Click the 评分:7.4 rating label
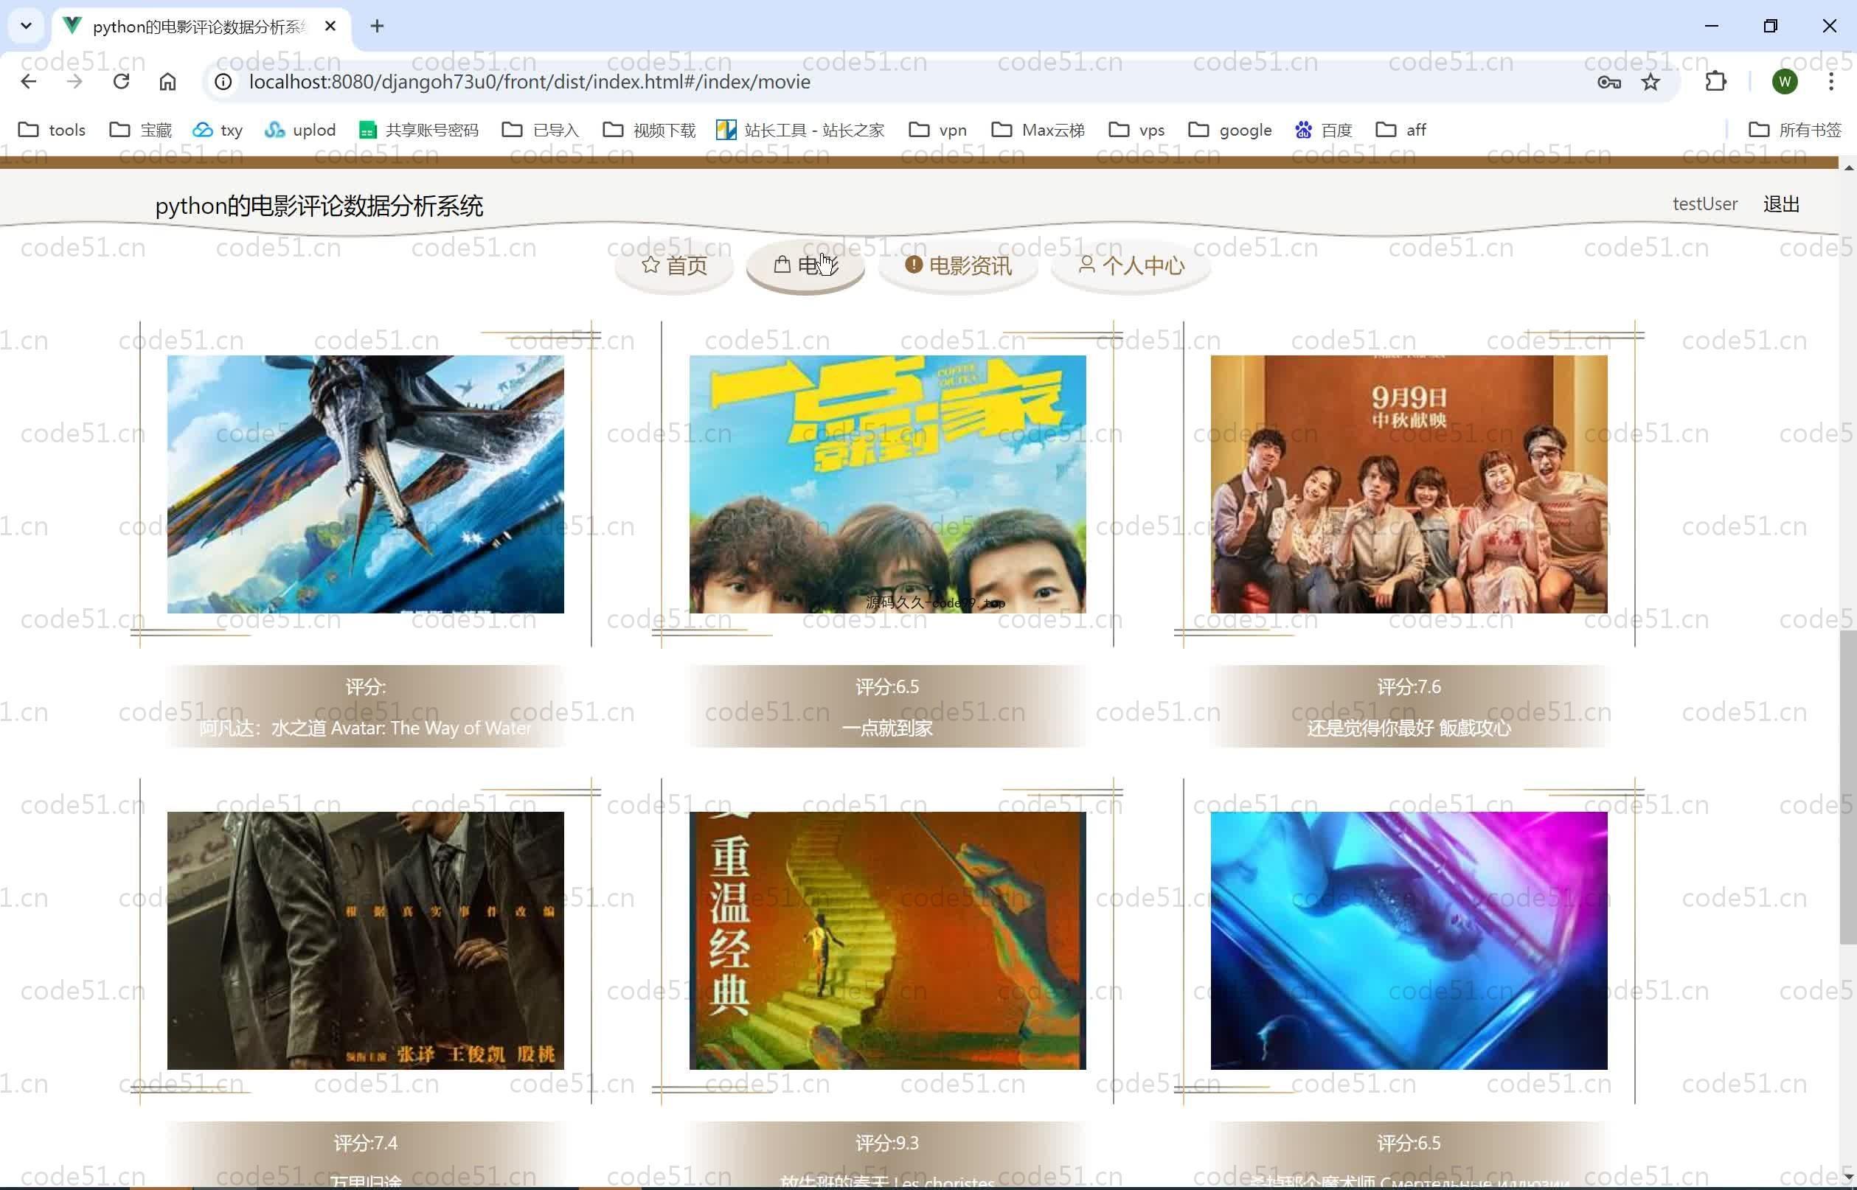1857x1190 pixels. (x=366, y=1142)
